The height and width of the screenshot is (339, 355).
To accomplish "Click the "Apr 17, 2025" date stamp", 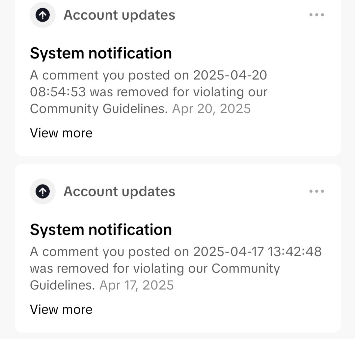I will click(x=136, y=285).
